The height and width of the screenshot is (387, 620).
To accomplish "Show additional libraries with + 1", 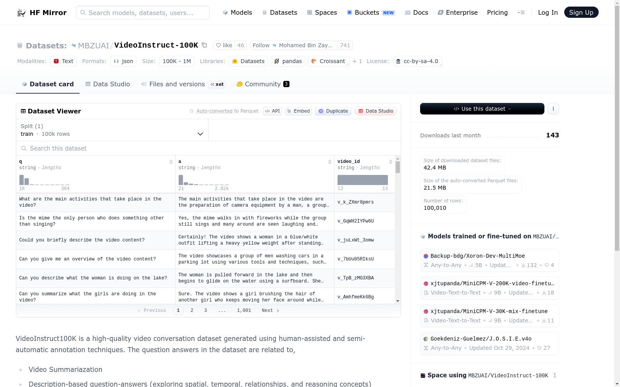I will pos(357,61).
